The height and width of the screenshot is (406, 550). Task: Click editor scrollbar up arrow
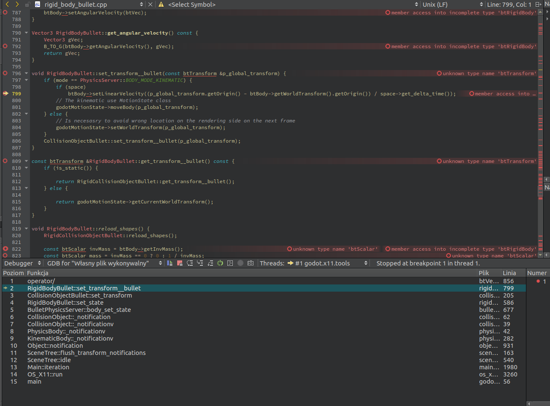coord(540,12)
